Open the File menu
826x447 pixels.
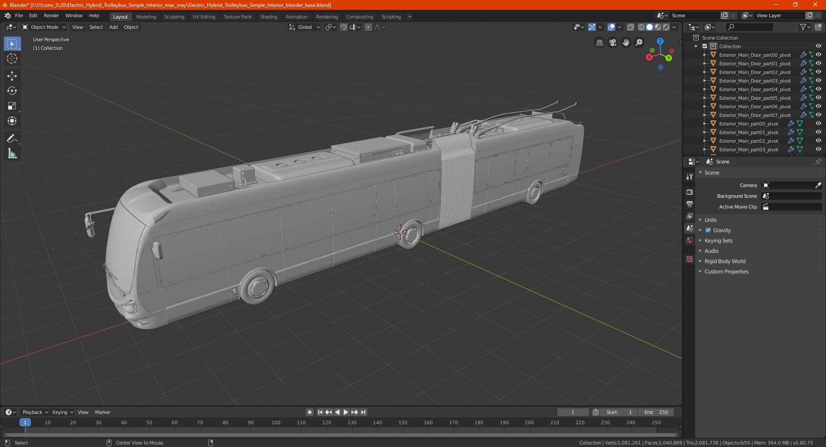(x=19, y=15)
